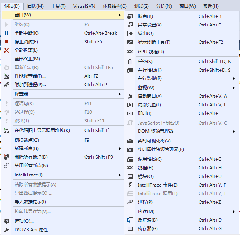Expand the 内存(M) submenu
This screenshot has width=240, height=235.
234,211
